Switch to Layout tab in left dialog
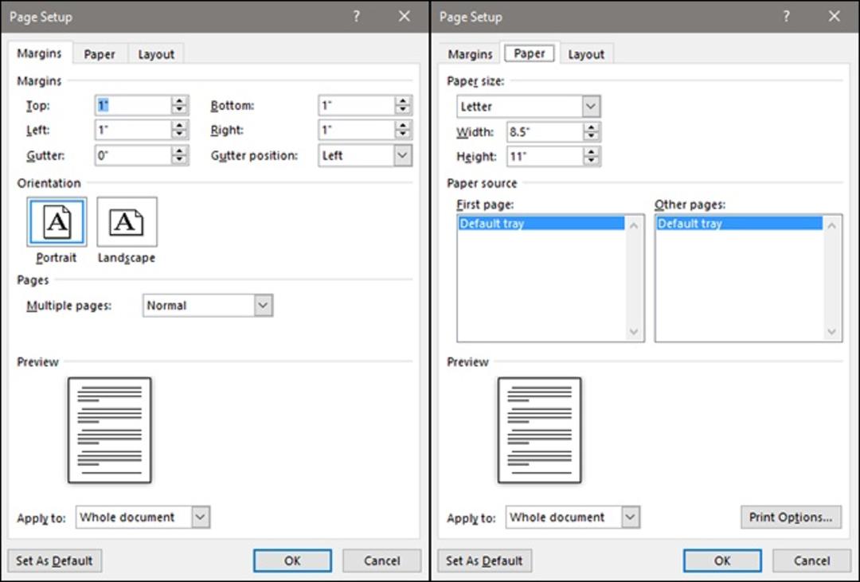The width and height of the screenshot is (860, 582). [x=156, y=54]
